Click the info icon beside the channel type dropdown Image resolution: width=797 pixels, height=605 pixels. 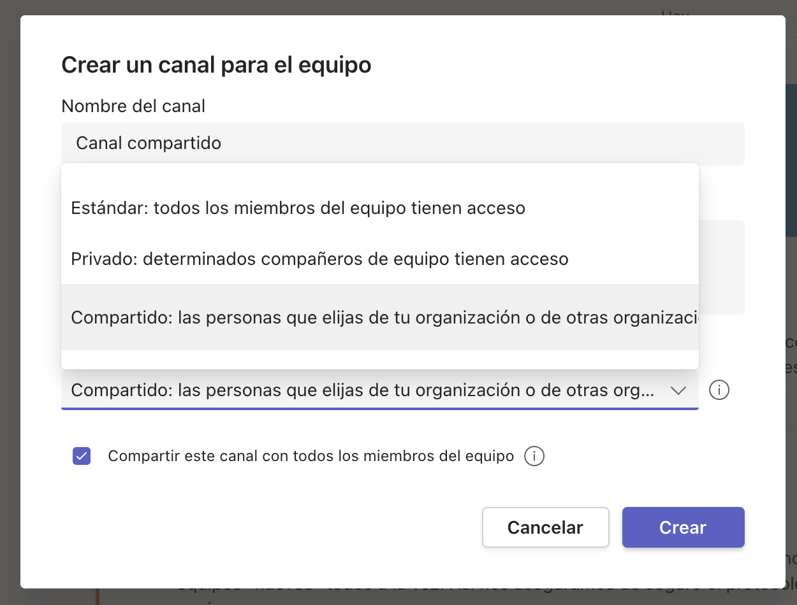click(x=719, y=390)
